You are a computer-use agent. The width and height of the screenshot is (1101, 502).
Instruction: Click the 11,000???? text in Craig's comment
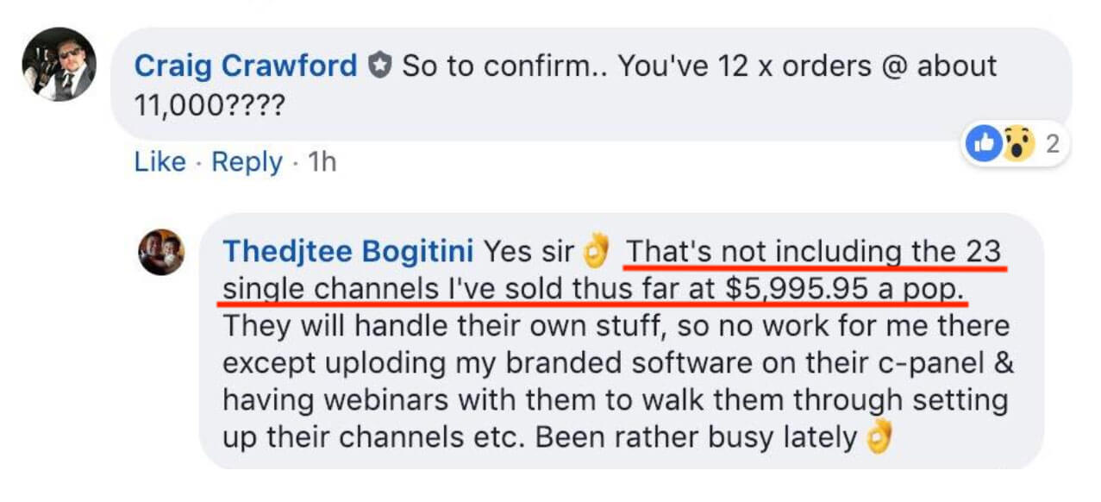click(210, 106)
